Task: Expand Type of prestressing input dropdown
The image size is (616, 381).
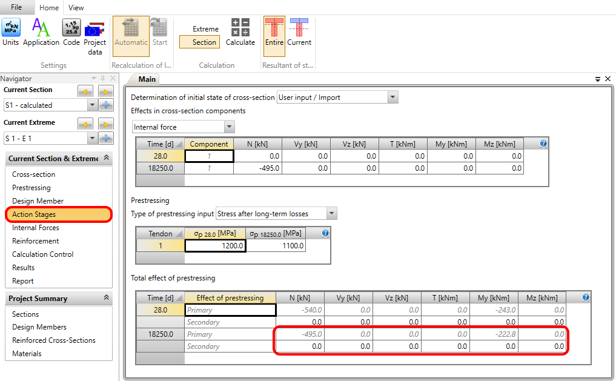Action: click(331, 213)
